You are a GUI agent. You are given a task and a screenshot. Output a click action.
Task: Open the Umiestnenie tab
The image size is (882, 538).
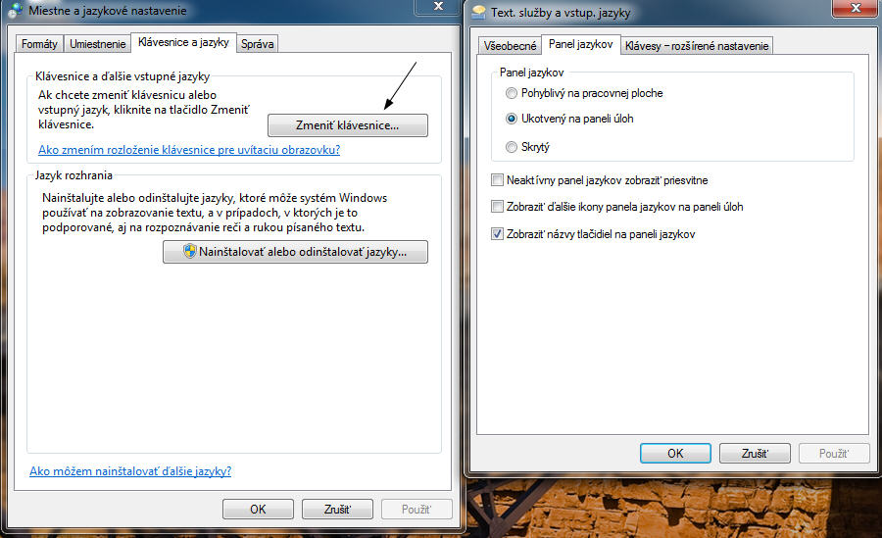[x=98, y=44]
